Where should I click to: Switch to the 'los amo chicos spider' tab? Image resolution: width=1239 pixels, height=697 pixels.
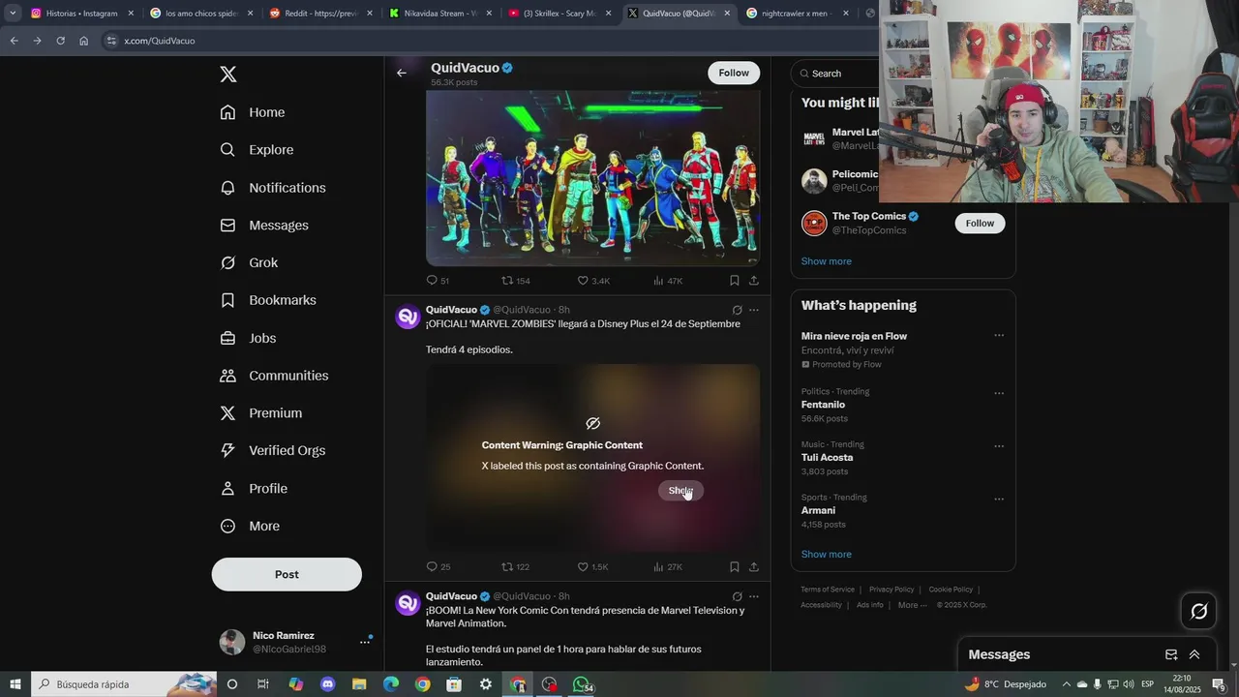pyautogui.click(x=201, y=14)
